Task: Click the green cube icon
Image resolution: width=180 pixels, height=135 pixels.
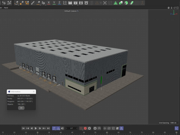Action: click(x=126, y=3)
